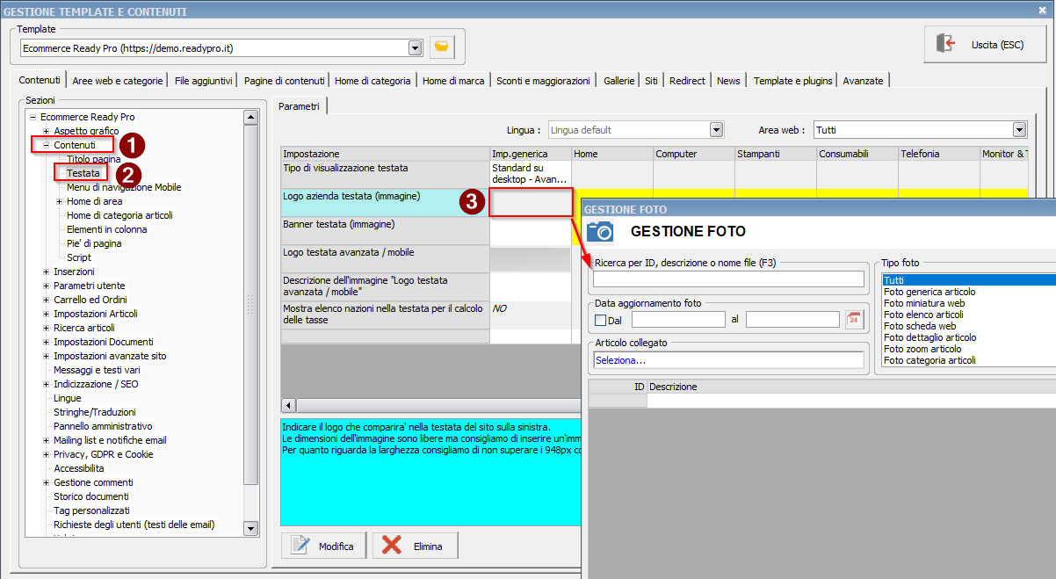1056x579 pixels.
Task: Click the Seleziona linked article field
Action: (x=728, y=360)
